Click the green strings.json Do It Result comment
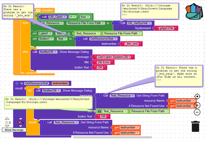This screenshot has width=205, height=144. click(x=48, y=103)
